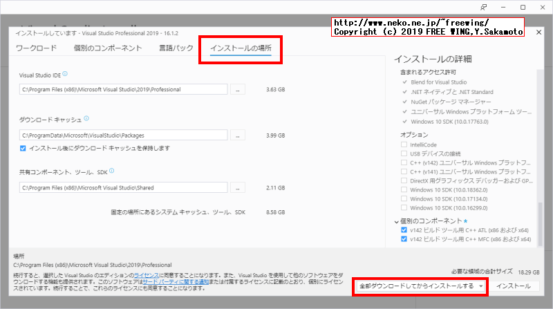
Task: Check Windows 10 SDK (10.0.17134.0)
Action: coord(404,198)
